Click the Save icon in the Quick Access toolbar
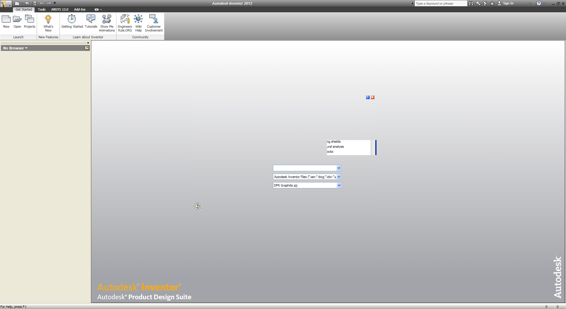The image size is (566, 309). (x=34, y=3)
